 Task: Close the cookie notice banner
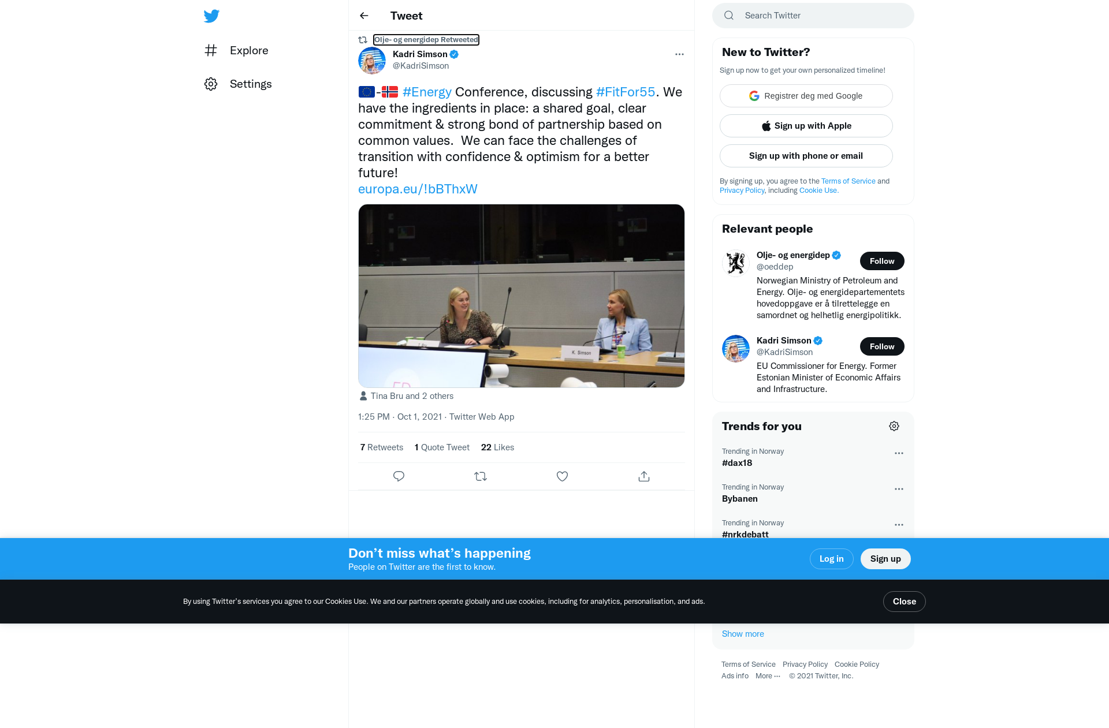click(904, 602)
